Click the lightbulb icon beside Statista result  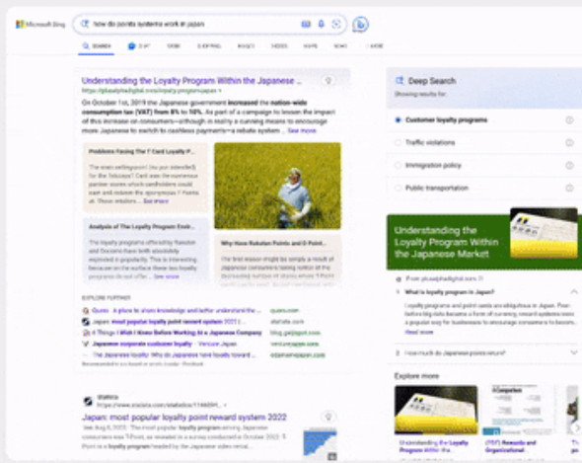pyautogui.click(x=328, y=417)
